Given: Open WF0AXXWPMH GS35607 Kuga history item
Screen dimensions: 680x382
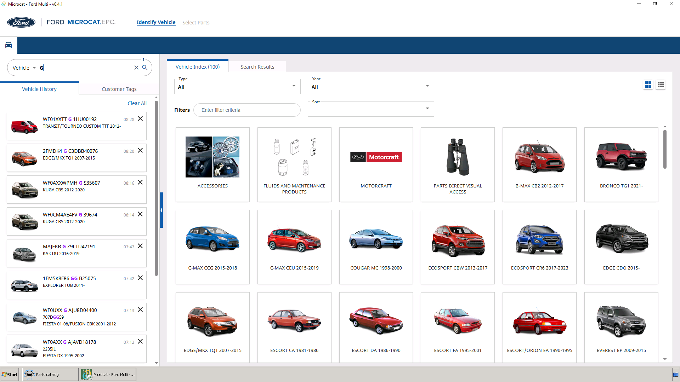Looking at the screenshot, I should click(76, 190).
